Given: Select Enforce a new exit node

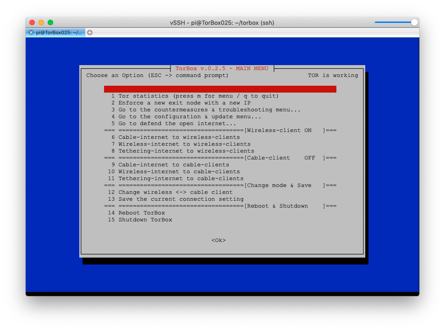Looking at the screenshot, I should (x=220, y=103).
